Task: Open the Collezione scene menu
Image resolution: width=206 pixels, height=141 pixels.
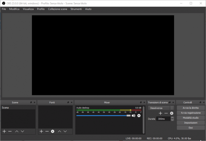Action: pyautogui.click(x=58, y=9)
